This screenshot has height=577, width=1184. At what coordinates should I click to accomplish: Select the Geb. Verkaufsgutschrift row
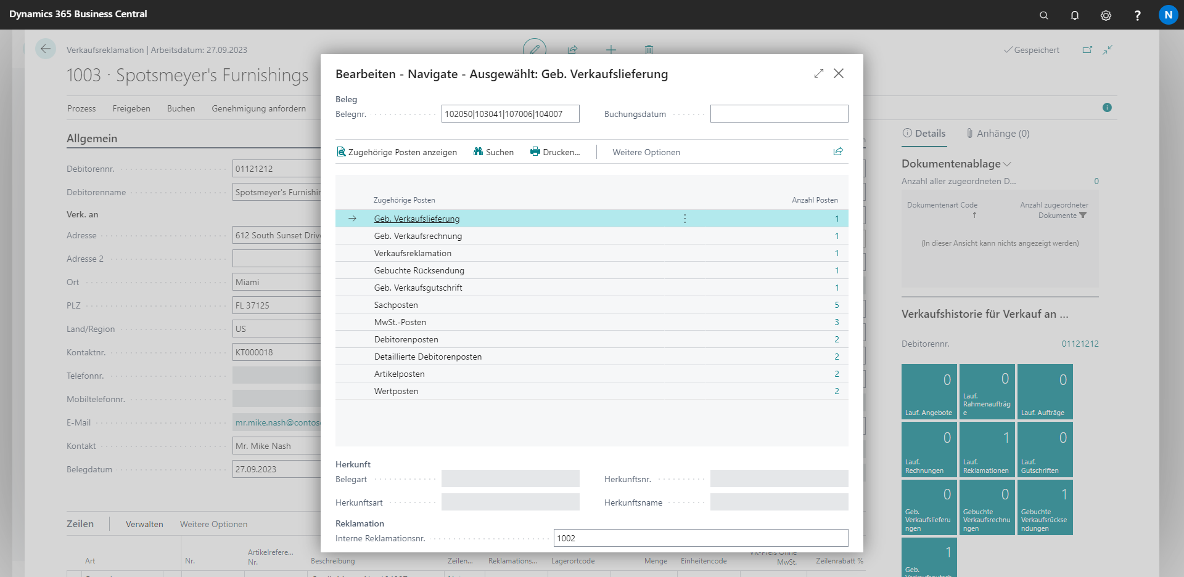tap(592, 288)
